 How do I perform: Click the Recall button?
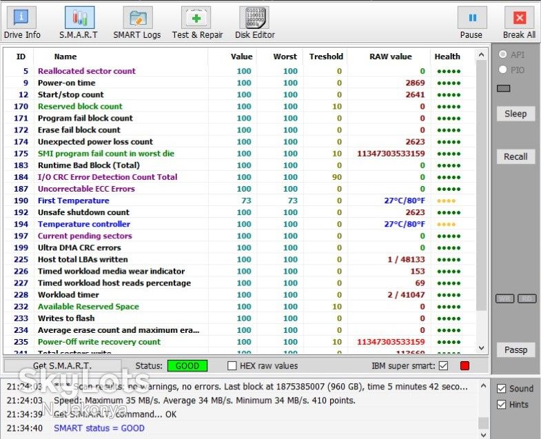[x=516, y=156]
